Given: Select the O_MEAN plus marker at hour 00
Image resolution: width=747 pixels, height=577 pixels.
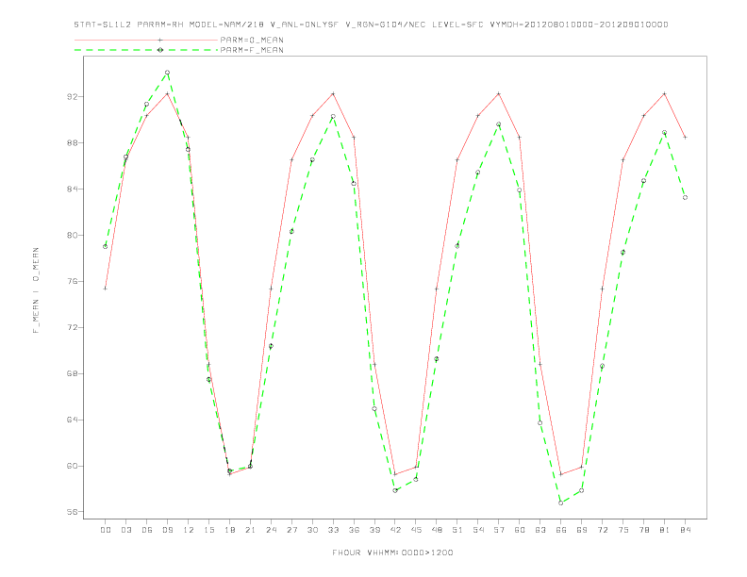Looking at the screenshot, I should click(x=106, y=288).
